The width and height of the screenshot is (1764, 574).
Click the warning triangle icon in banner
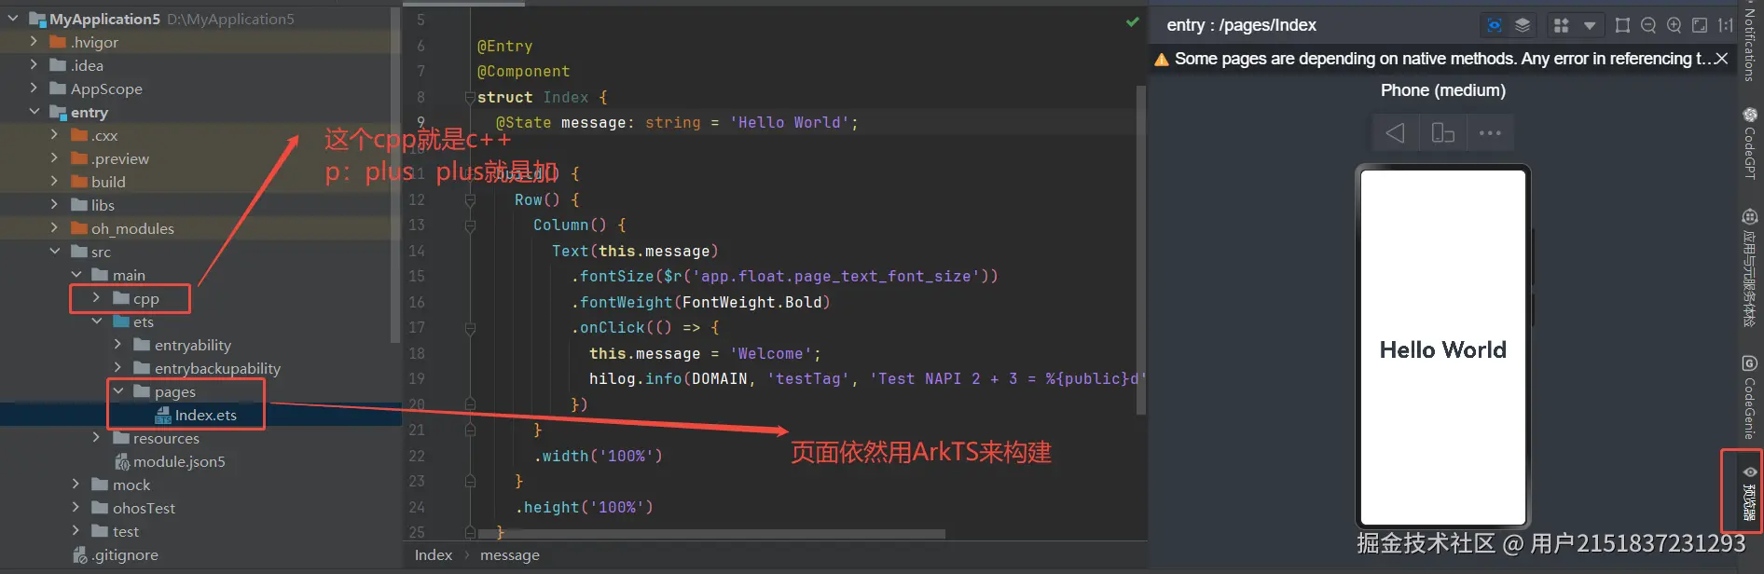[1162, 60]
